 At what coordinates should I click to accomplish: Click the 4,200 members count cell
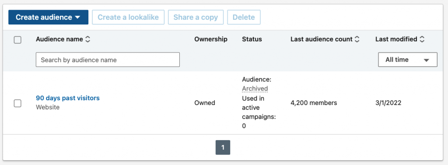pos(314,103)
